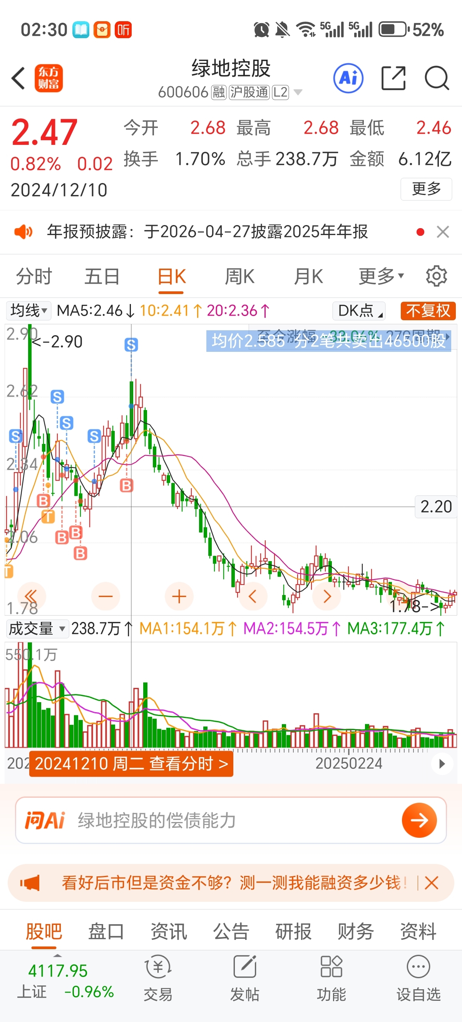Image resolution: width=462 pixels, height=1022 pixels.
Task: Tap MA3:177.4万 volume average label
Action: (x=396, y=629)
